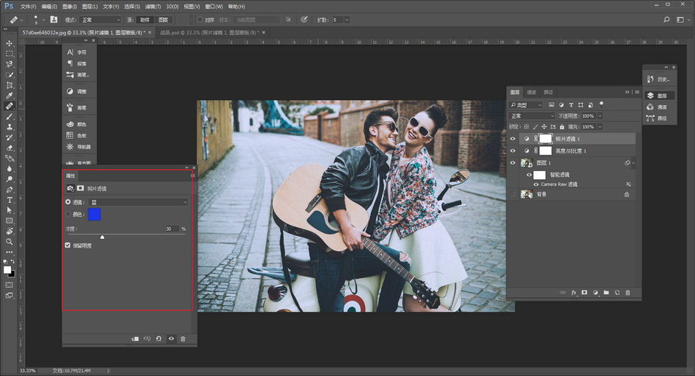Screen dimensions: 695x376
Task: Select the Move tool in toolbar
Action: [x=10, y=44]
